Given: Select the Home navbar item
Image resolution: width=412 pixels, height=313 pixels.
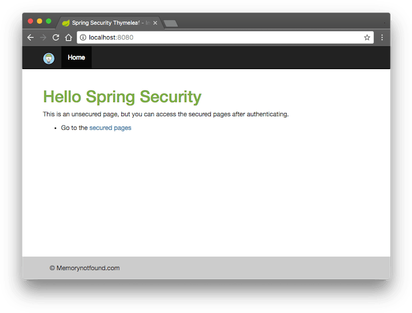Looking at the screenshot, I should click(x=76, y=58).
